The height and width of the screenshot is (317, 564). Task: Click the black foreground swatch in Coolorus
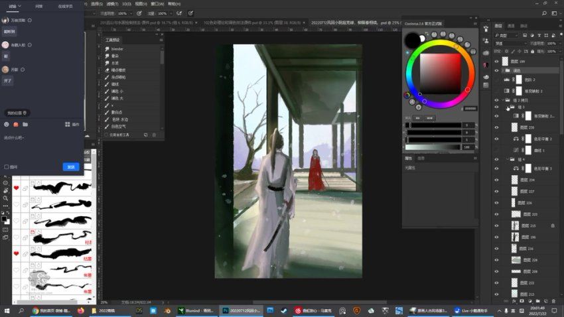click(412, 40)
